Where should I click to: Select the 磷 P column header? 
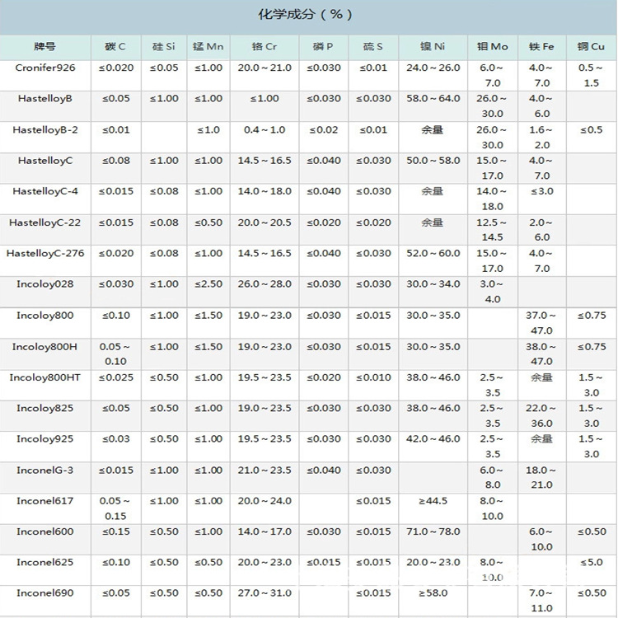[x=323, y=46]
